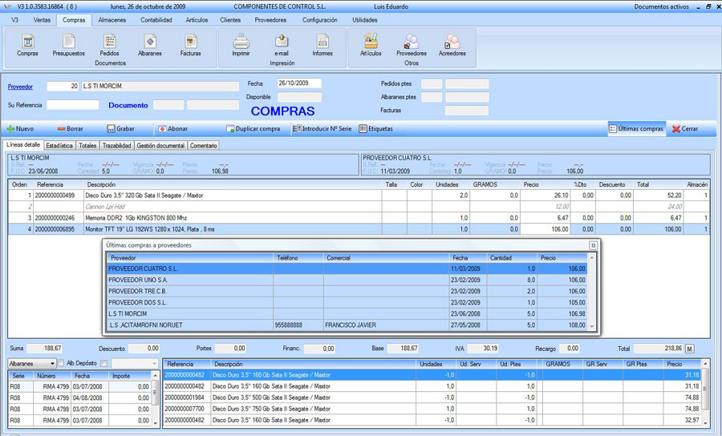Open the Pedidos document icon
Viewport: 722px width, 436px height.
[110, 46]
